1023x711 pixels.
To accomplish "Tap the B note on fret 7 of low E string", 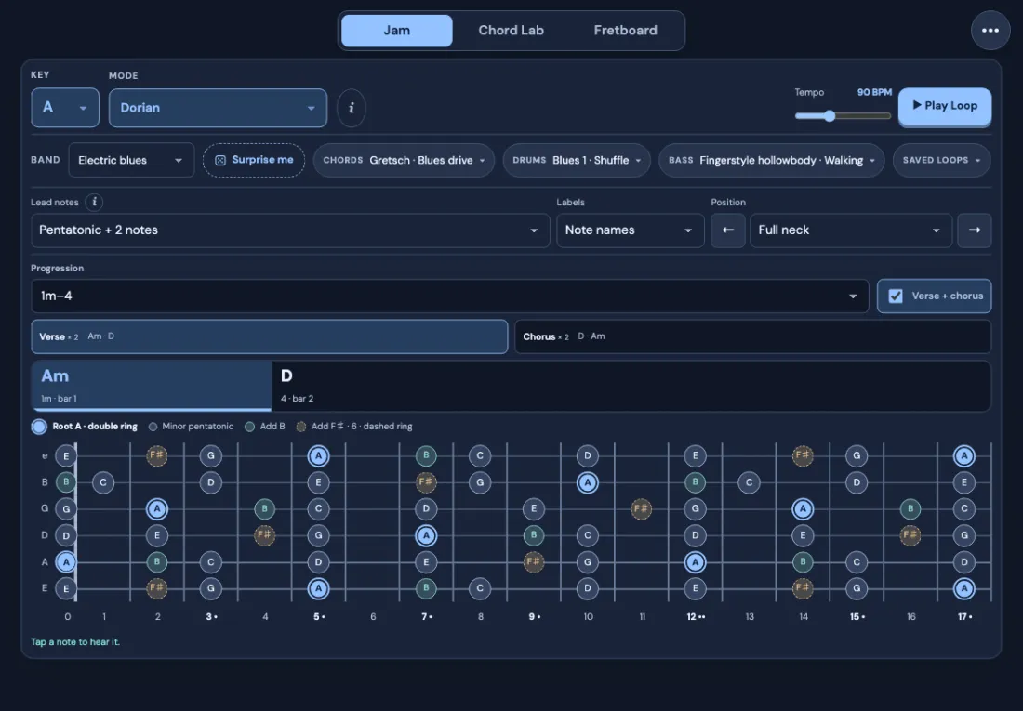I will pos(426,588).
